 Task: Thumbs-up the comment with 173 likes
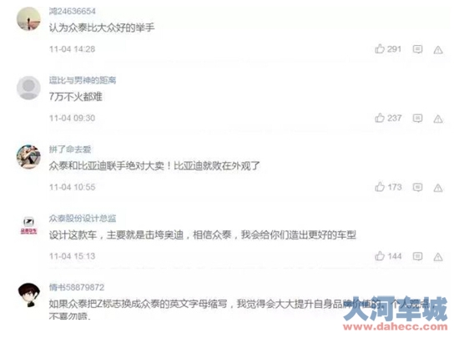pyautogui.click(x=380, y=187)
